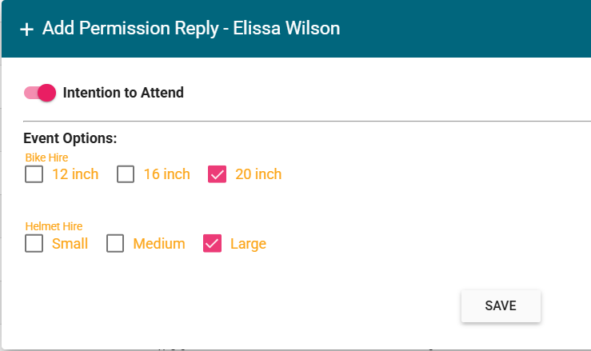Viewport: 591px width, 351px height.
Task: Click the "20 inch" option label
Action: coord(258,174)
